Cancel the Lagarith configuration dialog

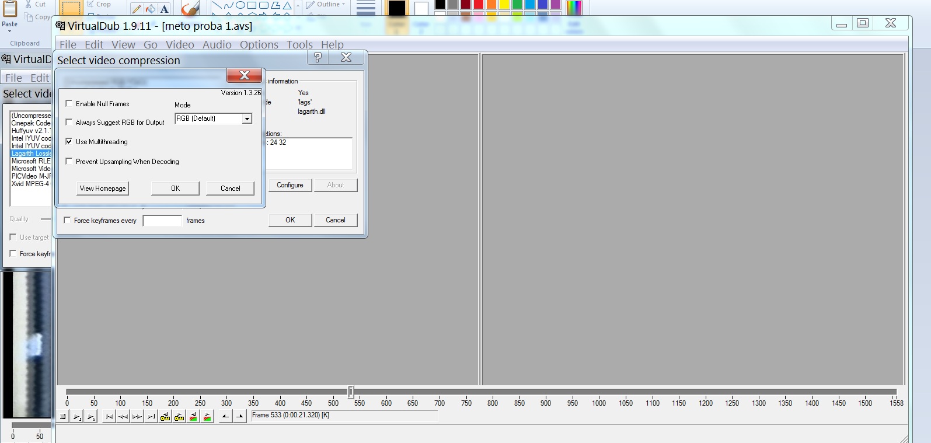[231, 189]
